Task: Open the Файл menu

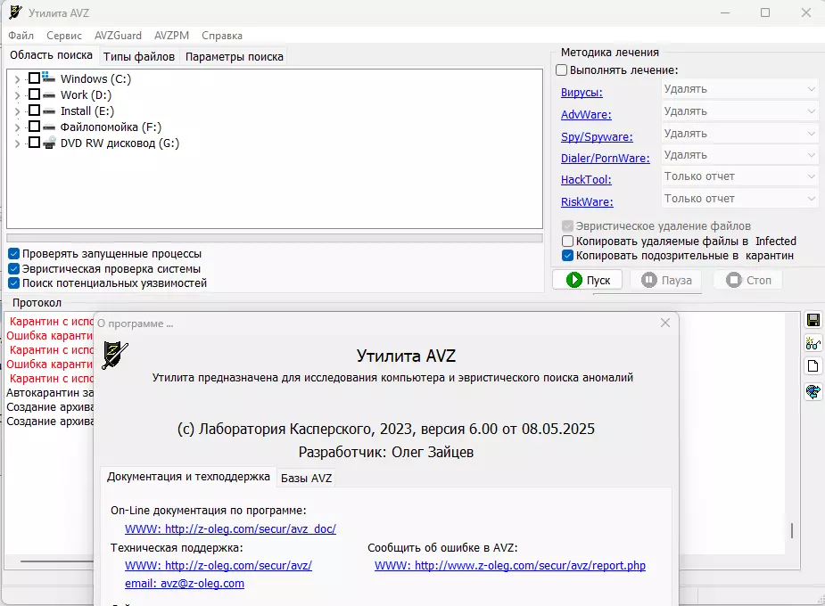Action: [x=21, y=36]
